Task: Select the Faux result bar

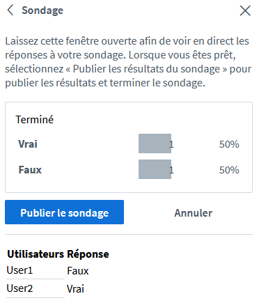Action: [155, 169]
